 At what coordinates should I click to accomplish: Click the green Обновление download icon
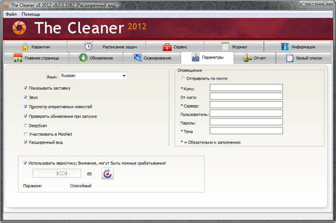(x=83, y=57)
